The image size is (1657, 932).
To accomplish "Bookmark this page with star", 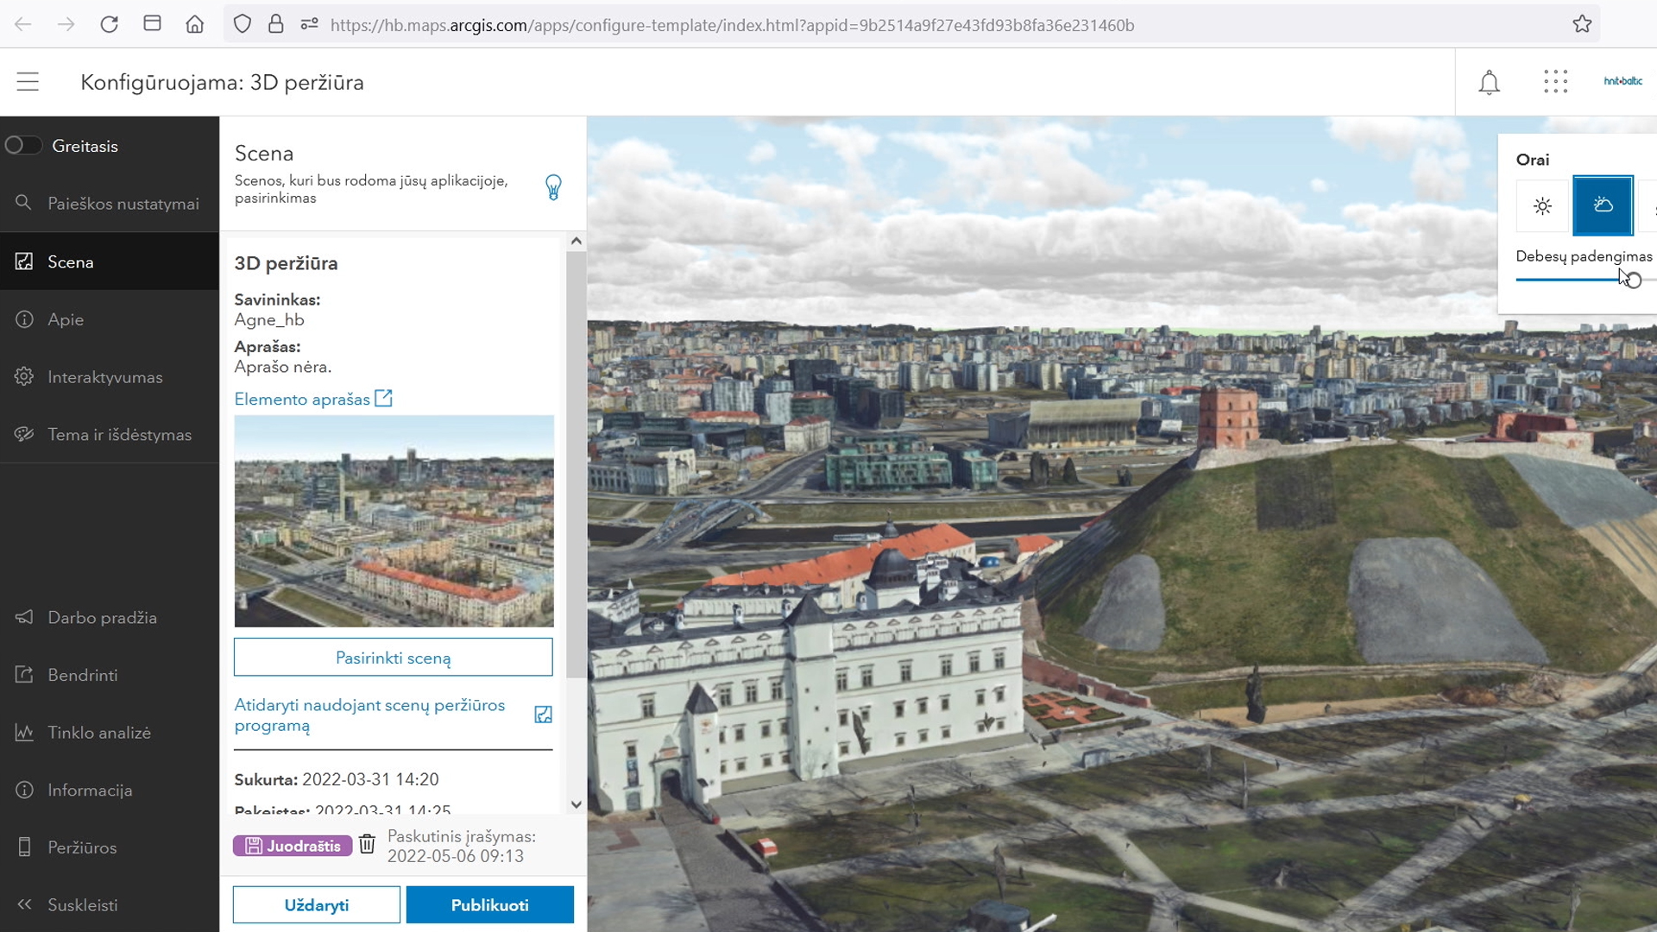I will click(x=1581, y=24).
